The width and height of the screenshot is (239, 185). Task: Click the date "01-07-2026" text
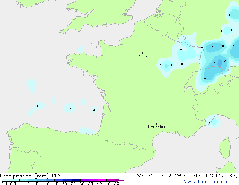pos(164,176)
